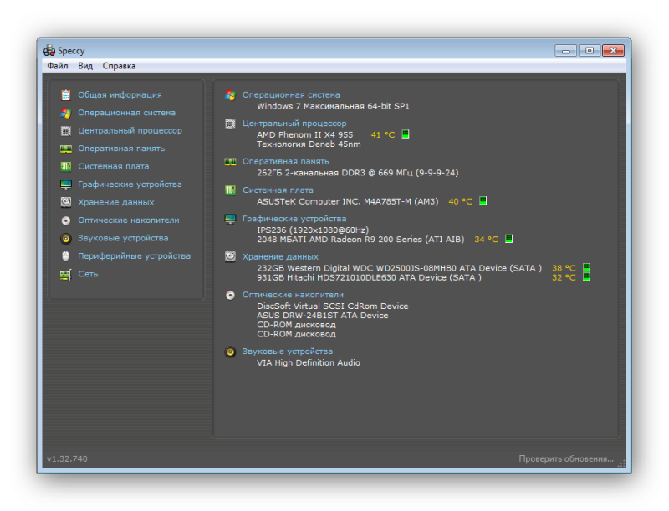This screenshot has width=669, height=511.
Task: Click the ASUSTeK Computer INC. M4A785T-M line
Action: [347, 201]
